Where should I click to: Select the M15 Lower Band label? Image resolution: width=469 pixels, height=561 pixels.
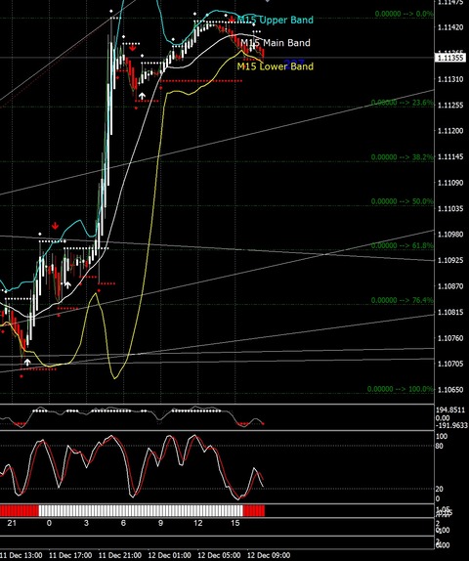click(276, 66)
